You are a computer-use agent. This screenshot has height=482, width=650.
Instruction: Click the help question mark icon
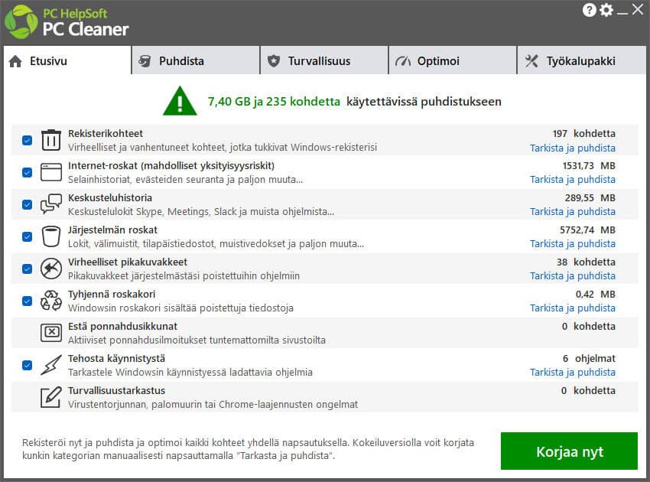pyautogui.click(x=589, y=10)
